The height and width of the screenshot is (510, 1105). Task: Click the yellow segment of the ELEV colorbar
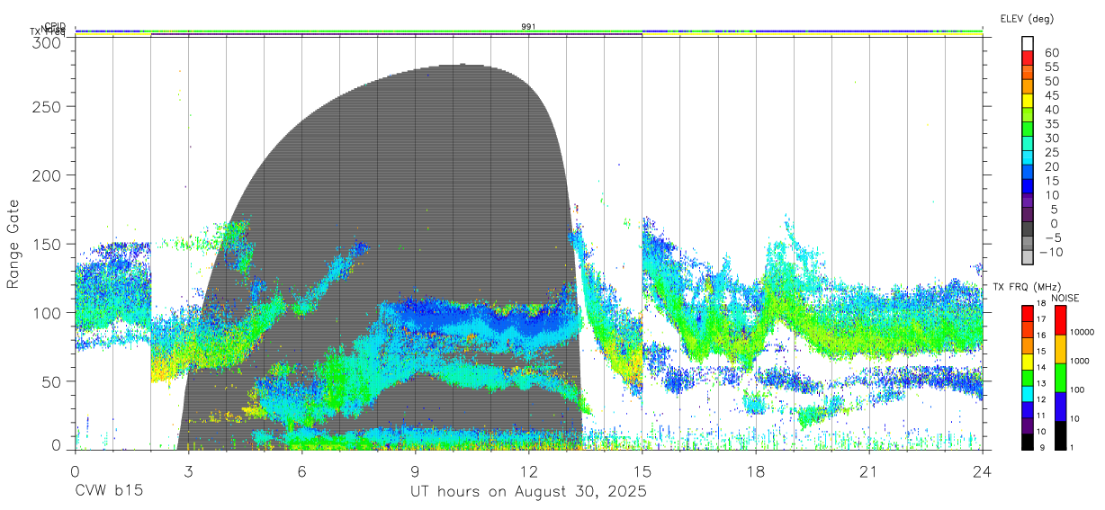click(1028, 103)
